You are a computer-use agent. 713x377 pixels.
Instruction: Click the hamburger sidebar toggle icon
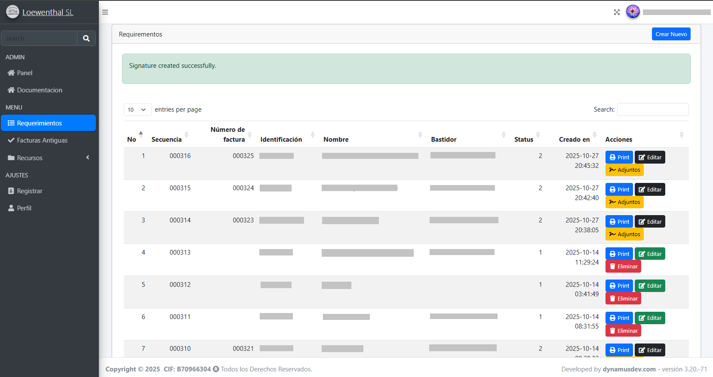[x=105, y=12]
